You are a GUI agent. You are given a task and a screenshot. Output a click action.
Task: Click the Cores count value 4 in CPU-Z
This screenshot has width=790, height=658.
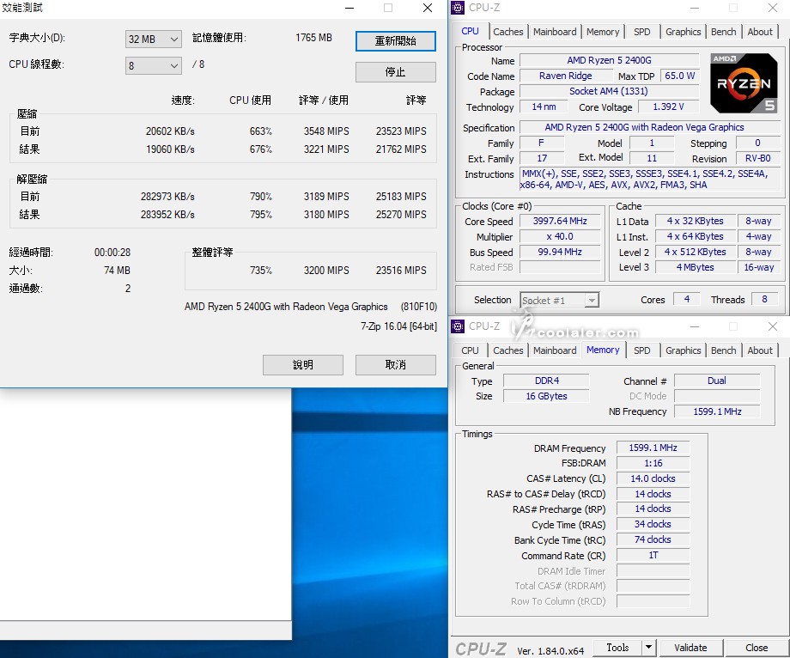(x=686, y=299)
